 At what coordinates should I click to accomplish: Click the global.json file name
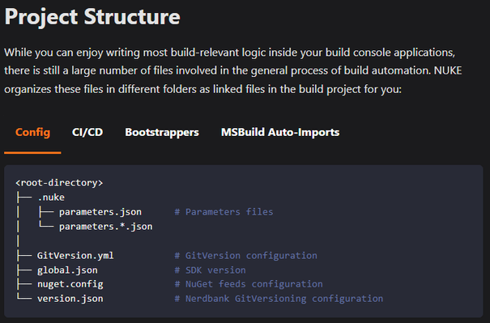tap(67, 270)
